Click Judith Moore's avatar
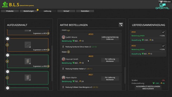Image resolution: width=172 pixels, height=97 pixels. point(63,37)
